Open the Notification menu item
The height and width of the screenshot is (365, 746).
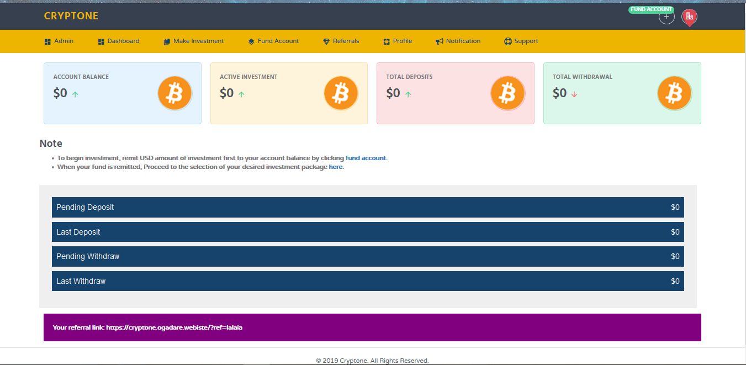tap(458, 41)
